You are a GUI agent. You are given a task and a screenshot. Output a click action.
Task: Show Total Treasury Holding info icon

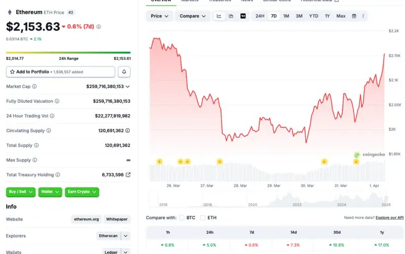click(58, 175)
